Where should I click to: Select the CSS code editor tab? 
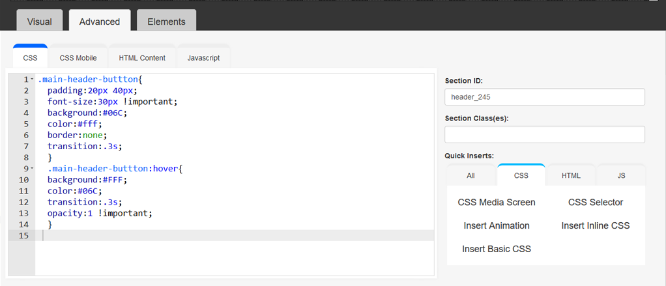pos(30,58)
